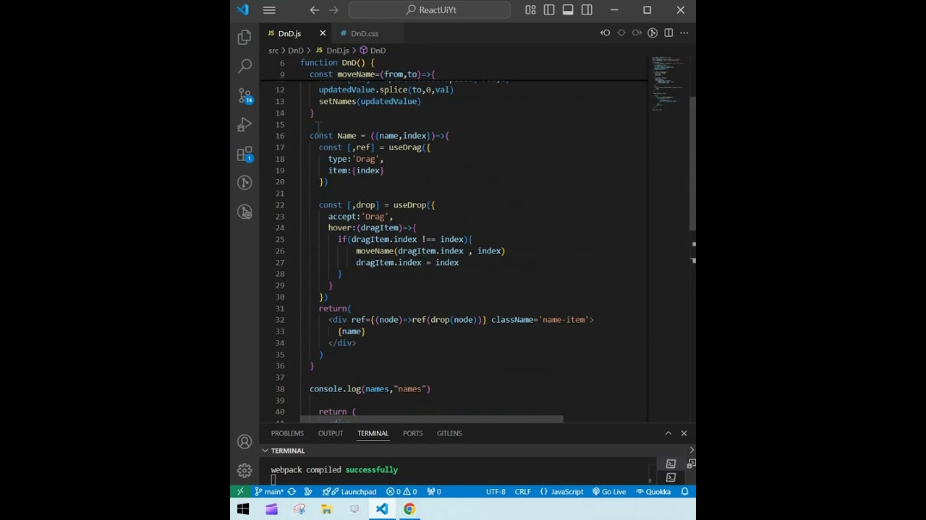Open notifications bell
This screenshot has width=926, height=520.
(x=684, y=492)
